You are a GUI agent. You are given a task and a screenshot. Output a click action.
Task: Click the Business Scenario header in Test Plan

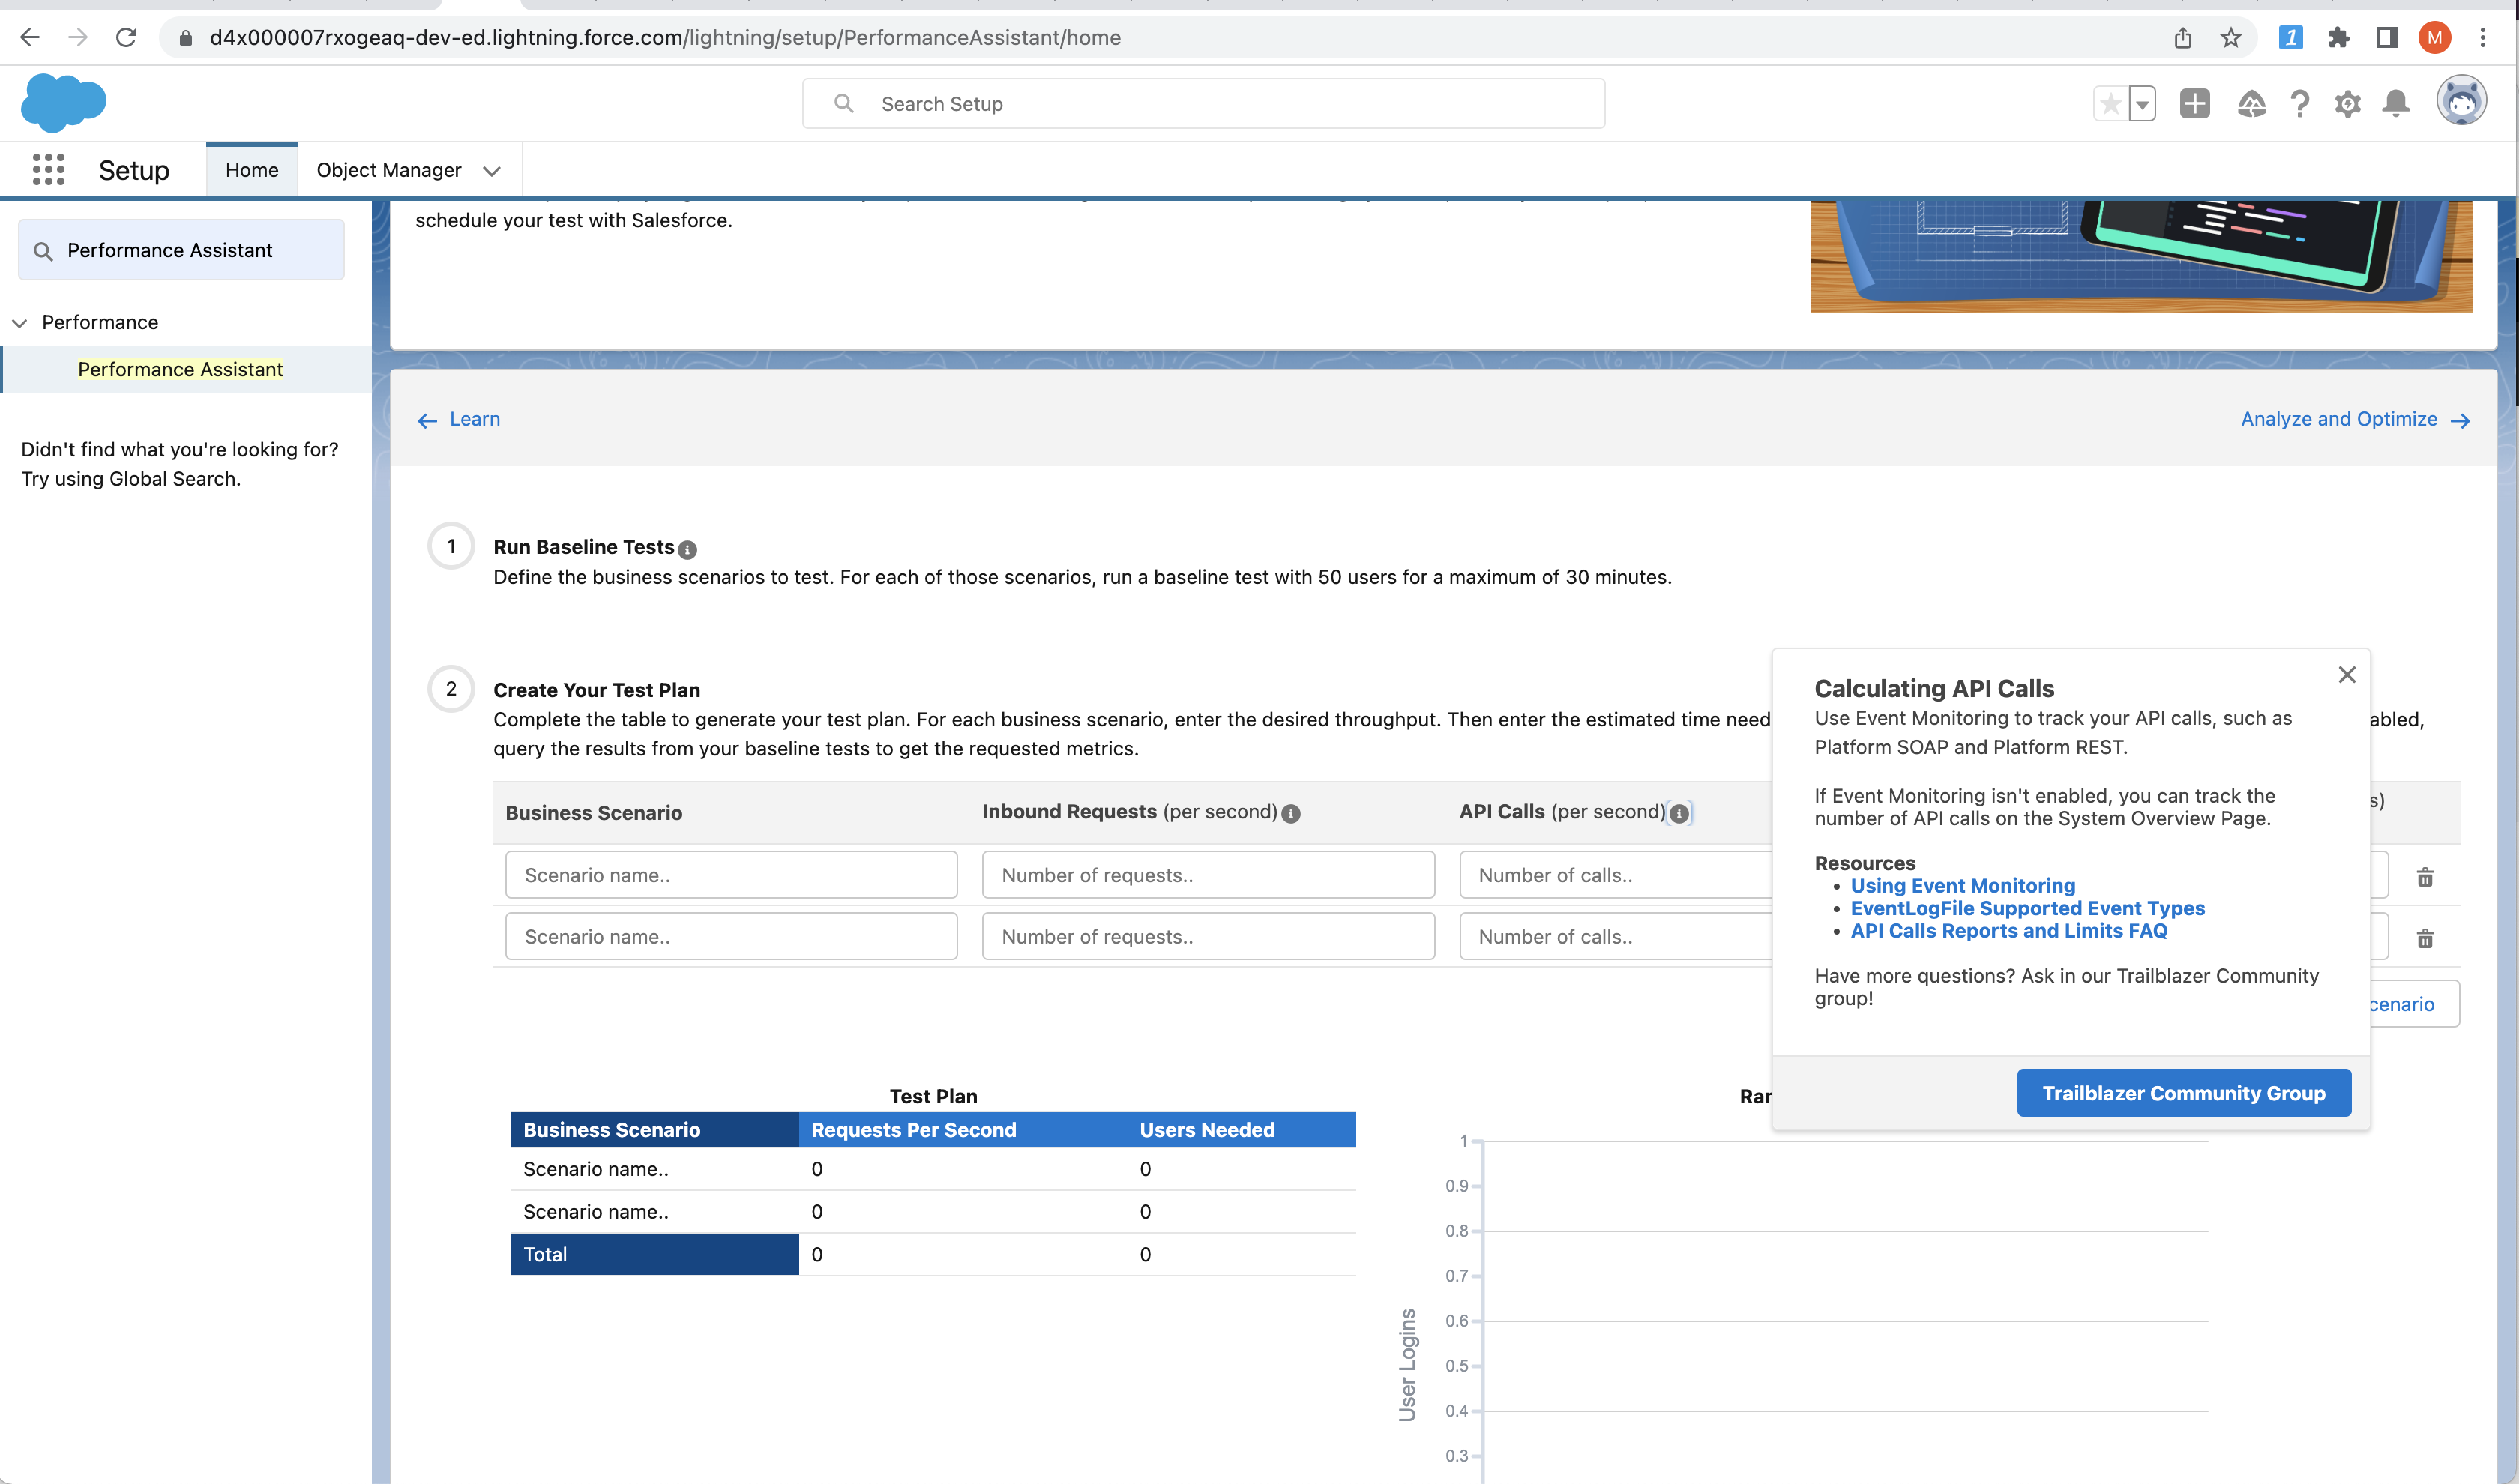[x=654, y=1130]
